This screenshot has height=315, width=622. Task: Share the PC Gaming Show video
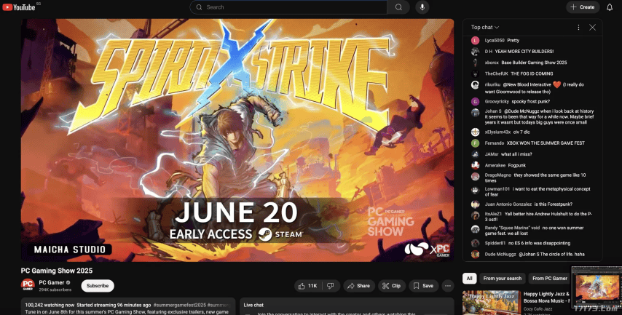click(x=358, y=286)
